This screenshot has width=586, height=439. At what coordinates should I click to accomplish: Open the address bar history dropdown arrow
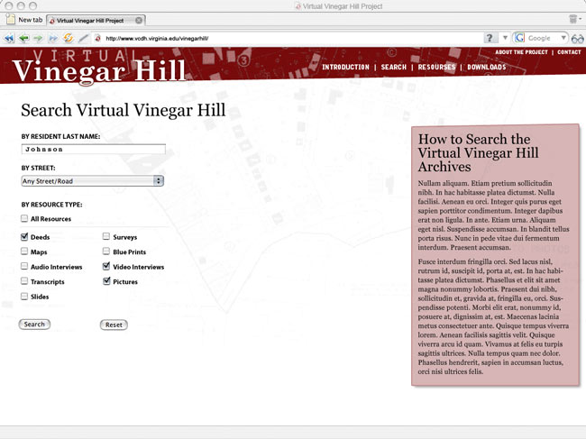[x=505, y=38]
